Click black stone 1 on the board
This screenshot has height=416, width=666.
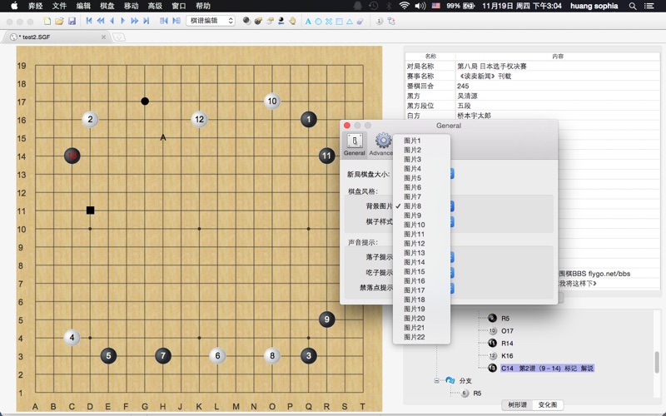click(x=309, y=119)
